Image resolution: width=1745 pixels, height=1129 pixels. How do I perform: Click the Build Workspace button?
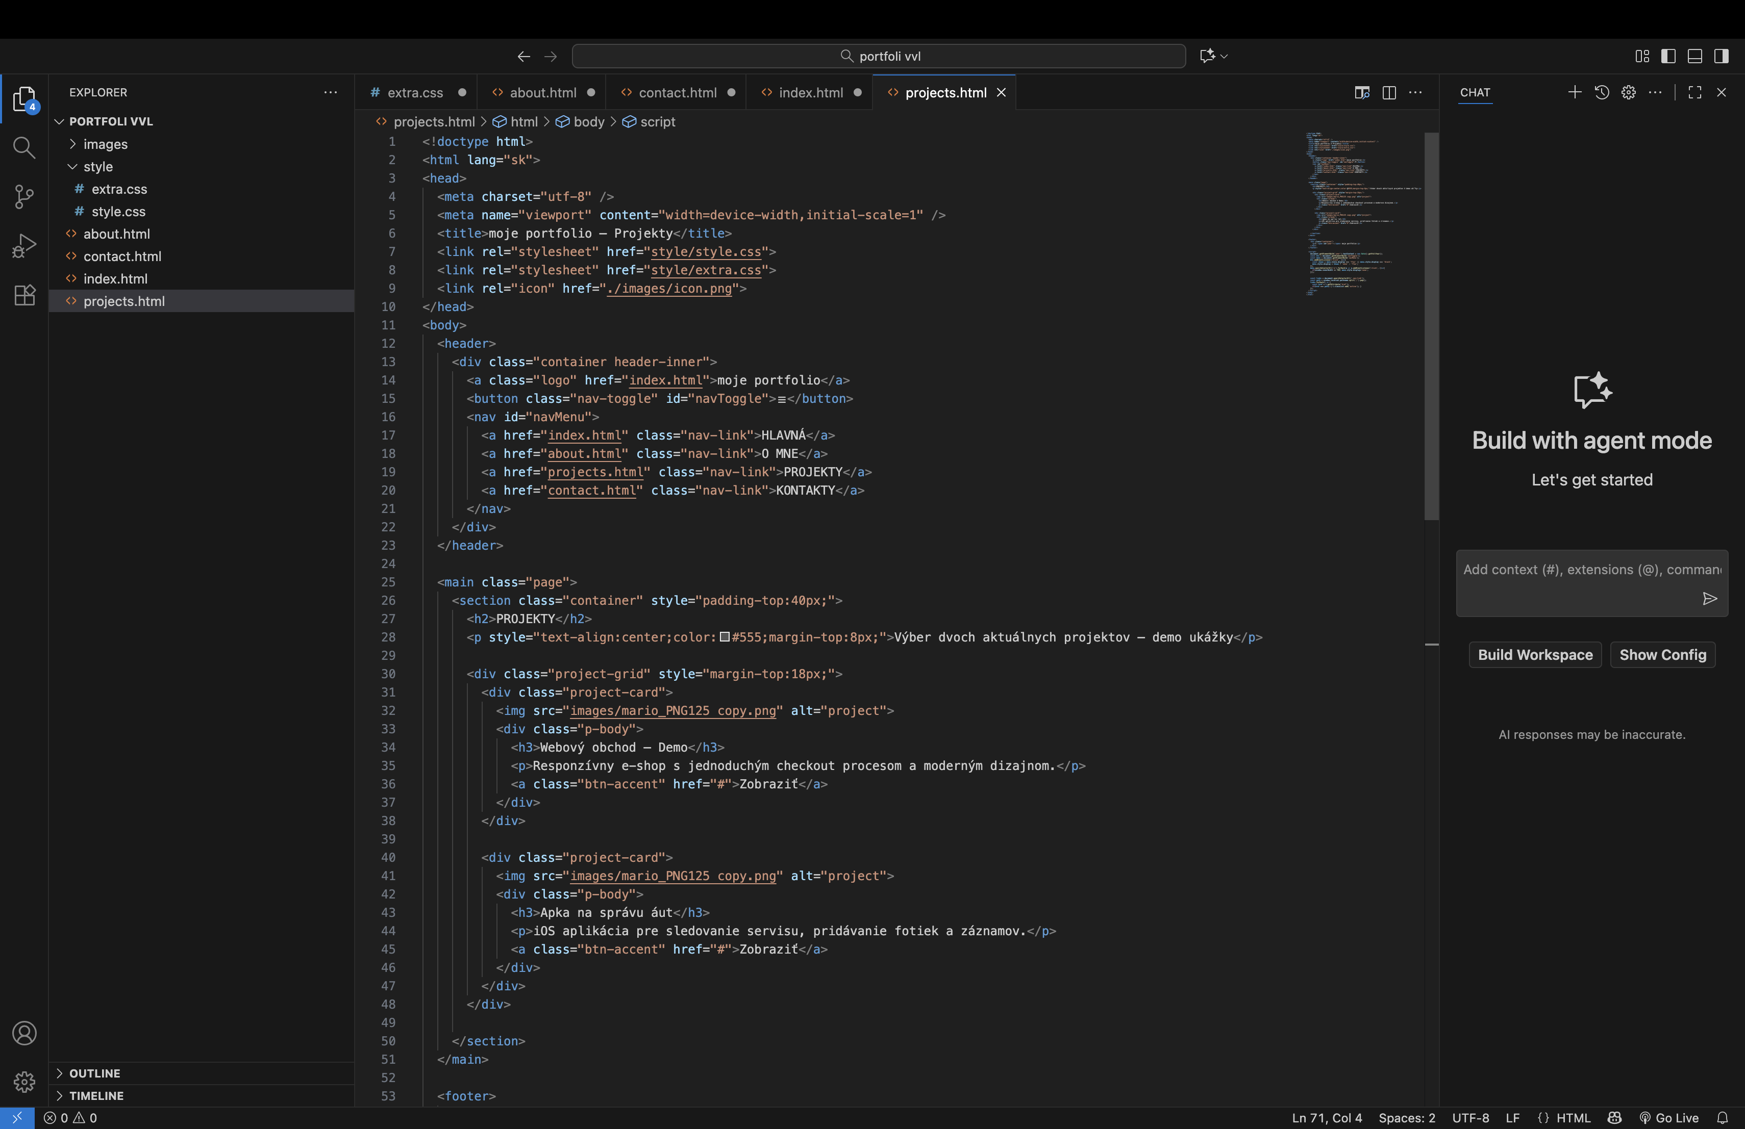[x=1535, y=655]
